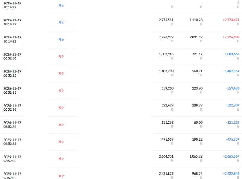This screenshot has height=179, width=242.
Task: Click the 223.70 fee value
Action: click(197, 88)
